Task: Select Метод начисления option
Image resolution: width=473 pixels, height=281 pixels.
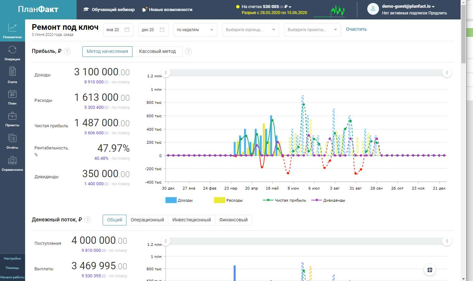Action: (107, 52)
